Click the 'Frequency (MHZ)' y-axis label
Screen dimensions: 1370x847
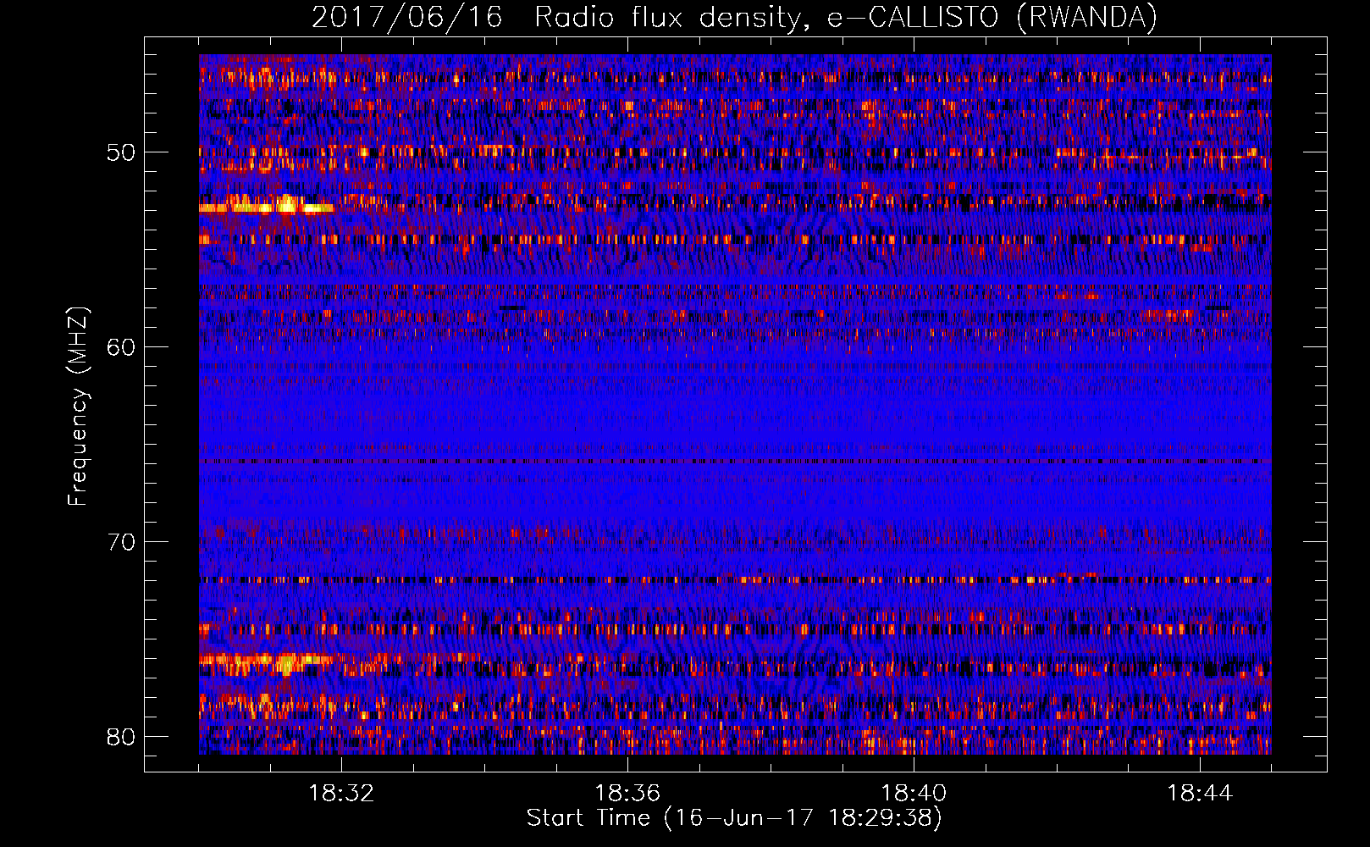[78, 407]
